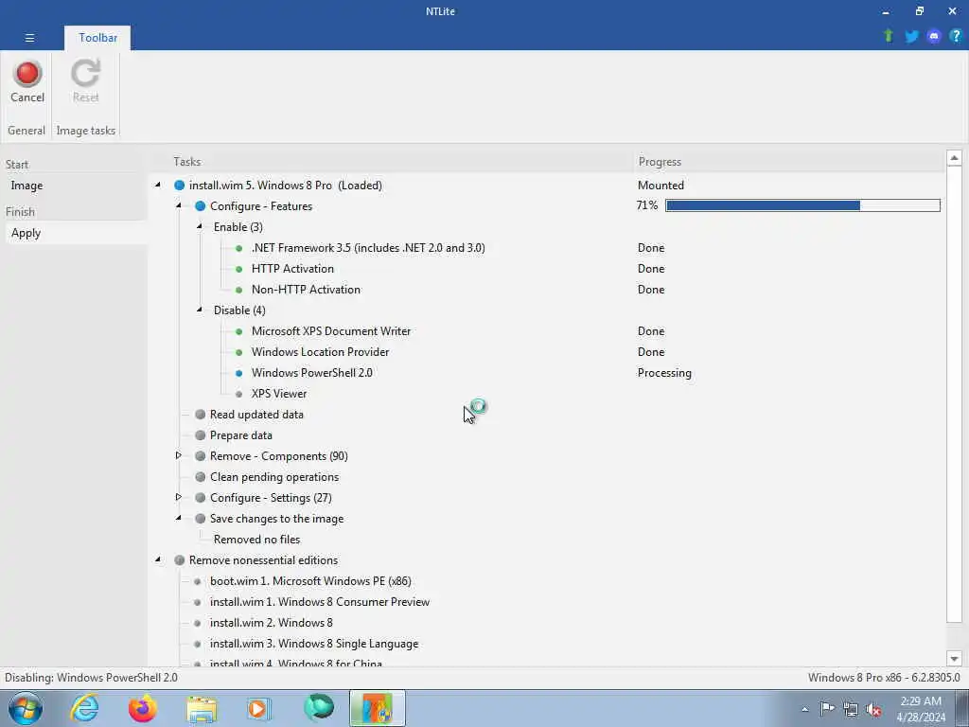This screenshot has height=727, width=969.
Task: Click the greyed Reset arrow icon
Action: coord(85,73)
